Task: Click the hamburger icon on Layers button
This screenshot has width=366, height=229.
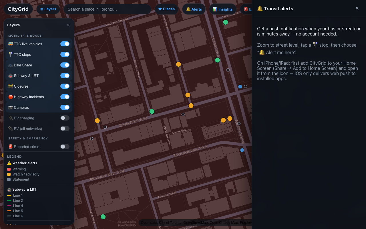Action: [42, 9]
